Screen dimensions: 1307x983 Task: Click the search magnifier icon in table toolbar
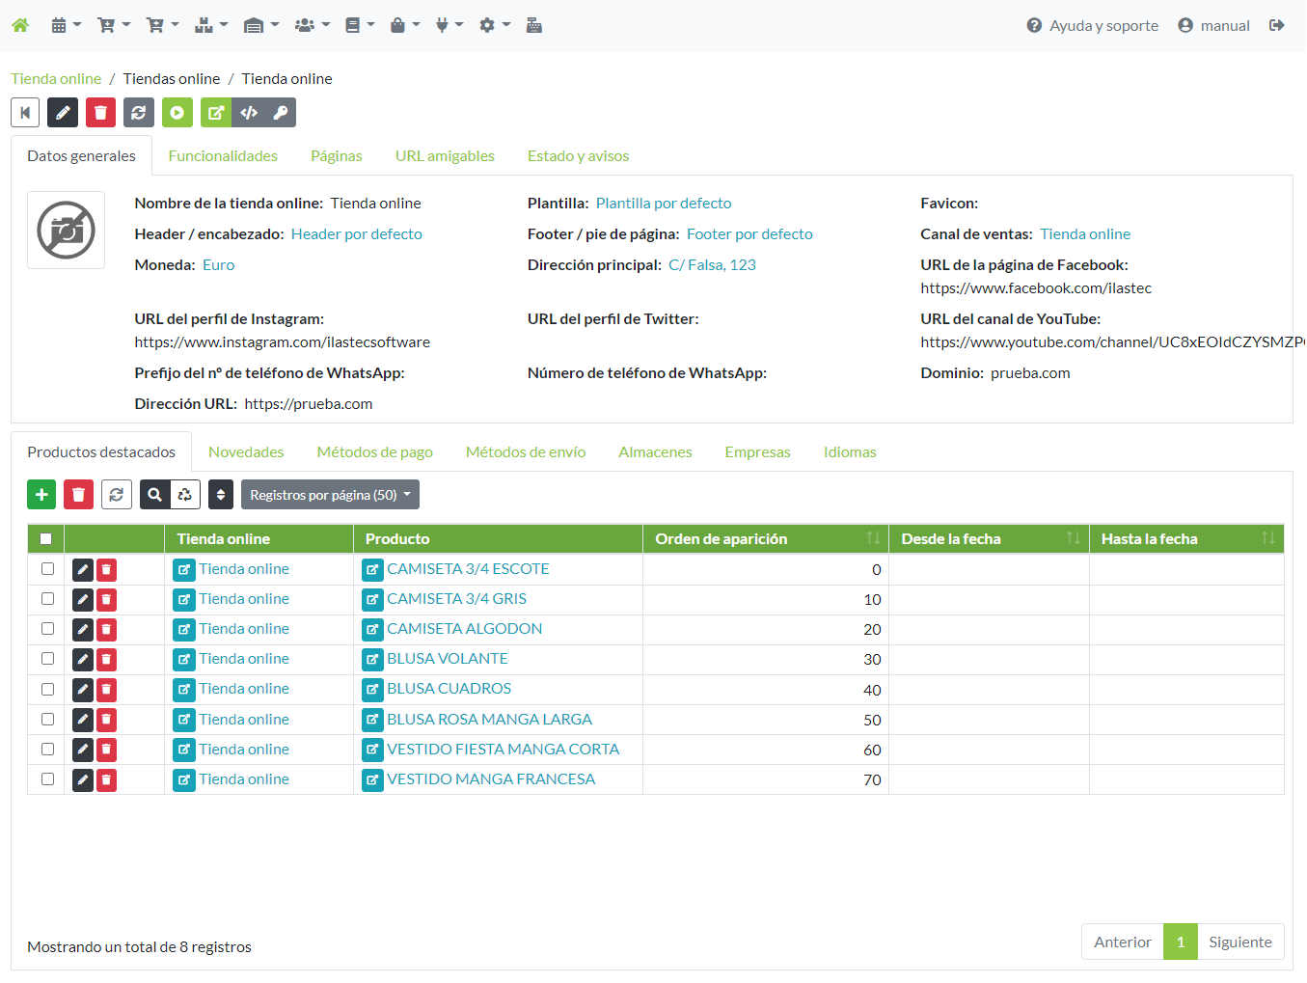154,495
